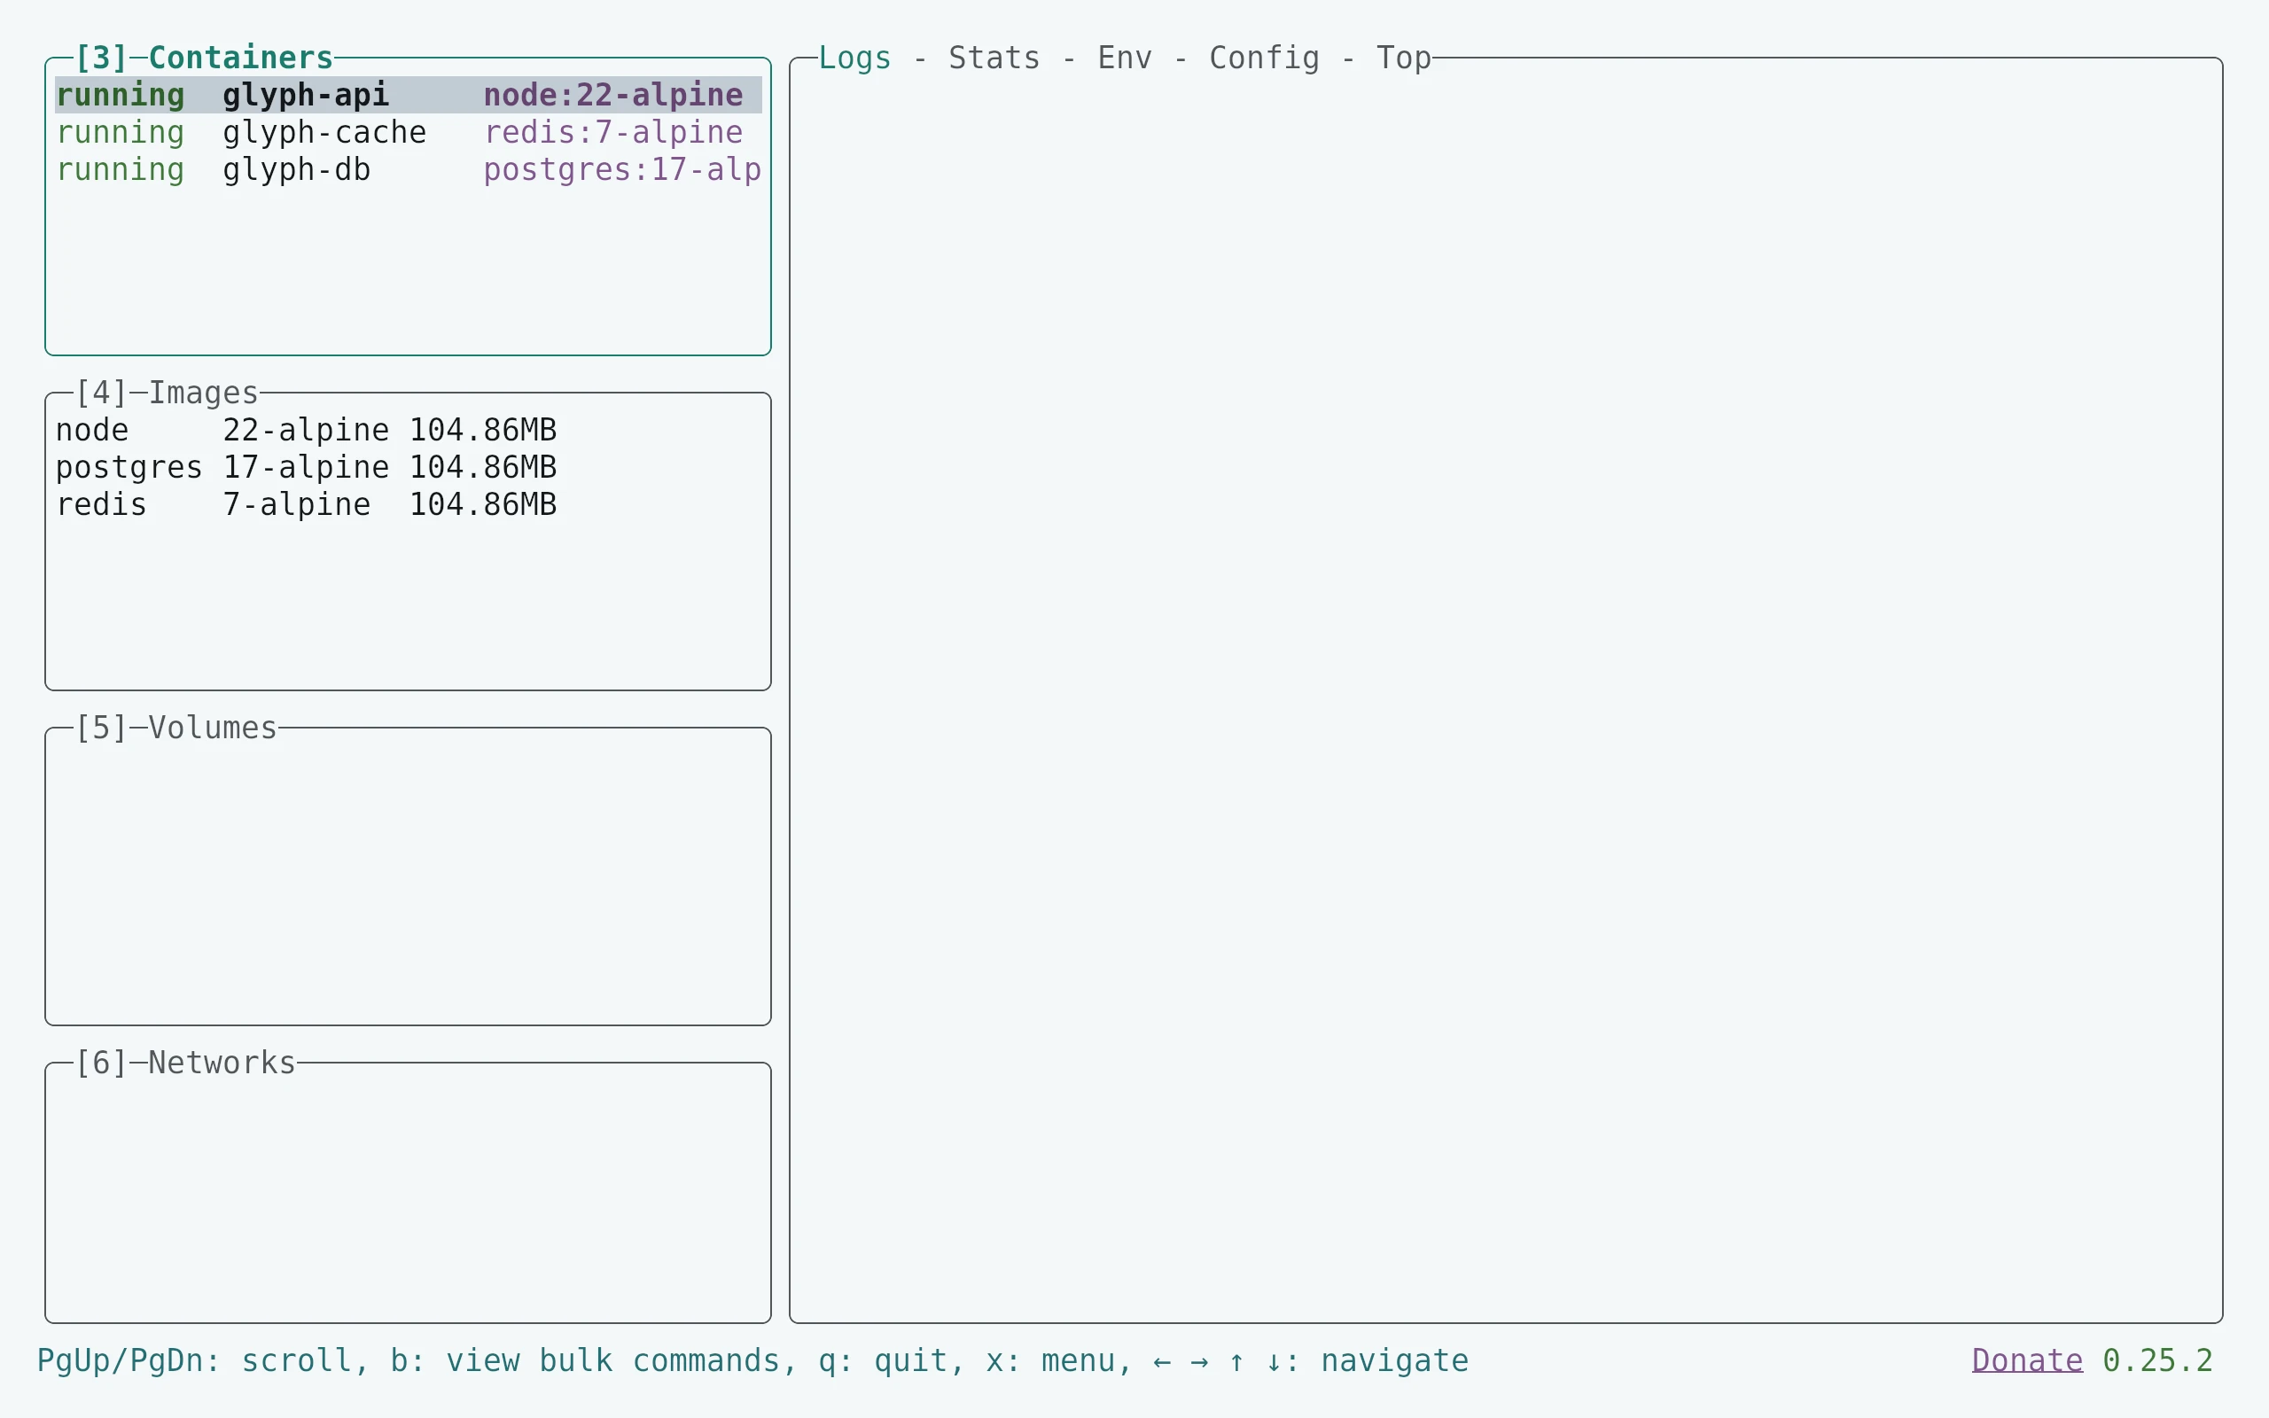This screenshot has height=1418, width=2269.
Task: Click the arrow keys navigate hint
Action: pos(1311,1360)
